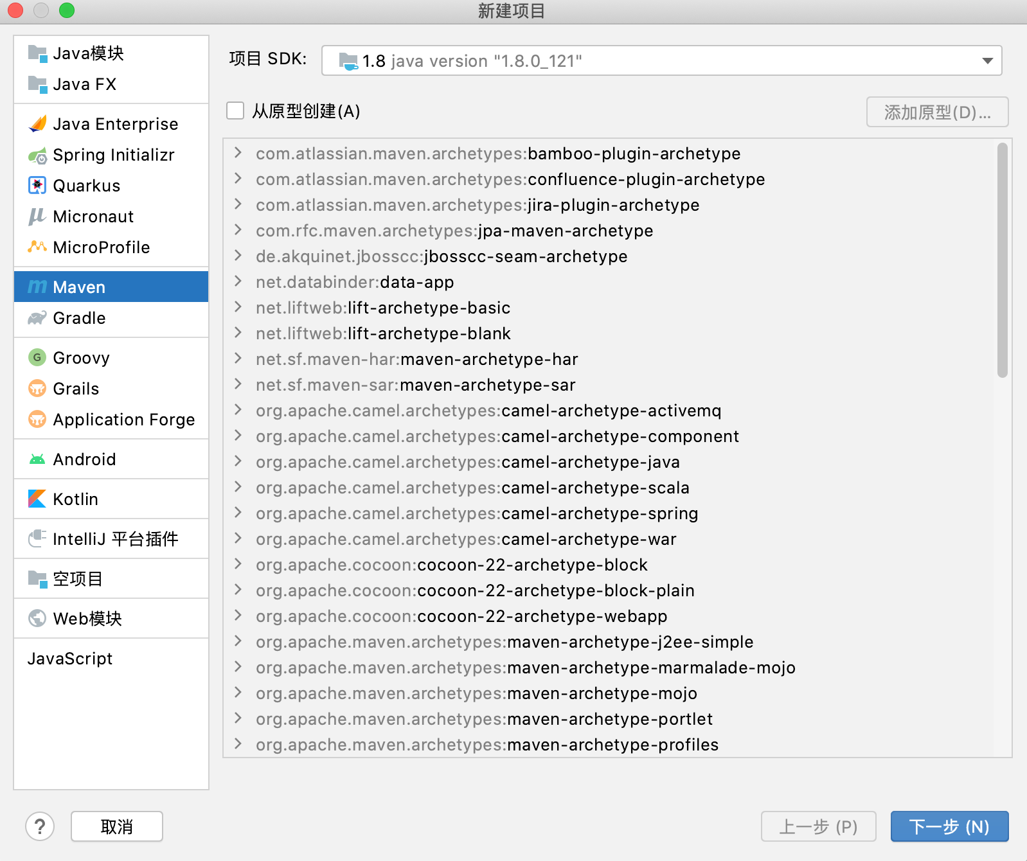This screenshot has width=1027, height=861.
Task: Expand the confluence-plugin-archetype node
Action: point(238,179)
